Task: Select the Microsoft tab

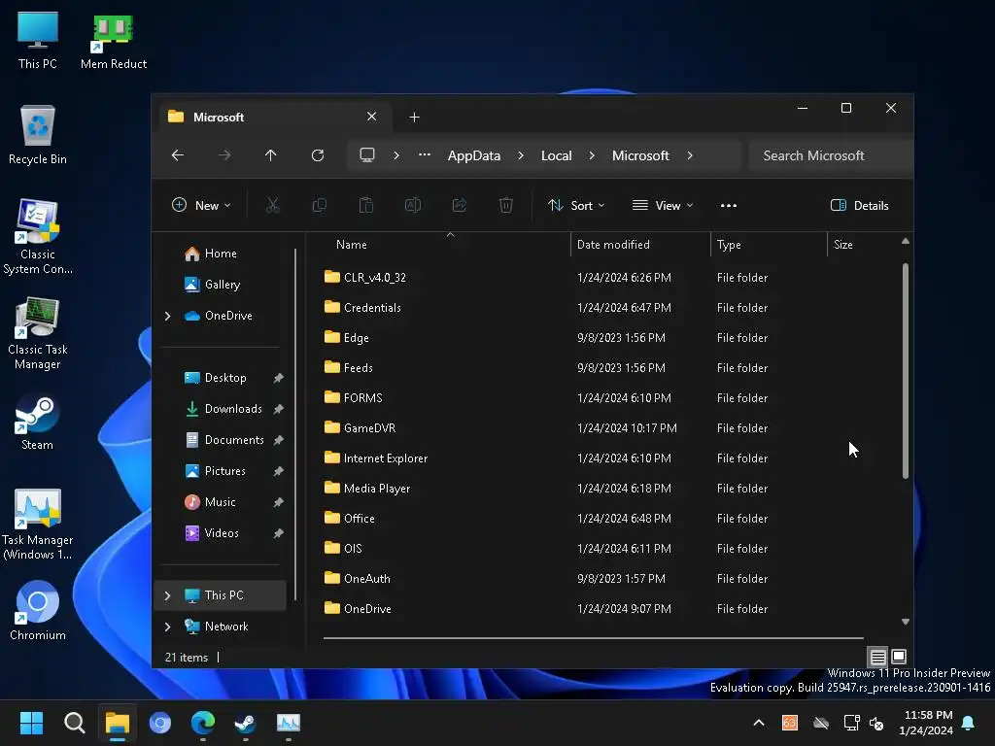Action: click(x=273, y=118)
